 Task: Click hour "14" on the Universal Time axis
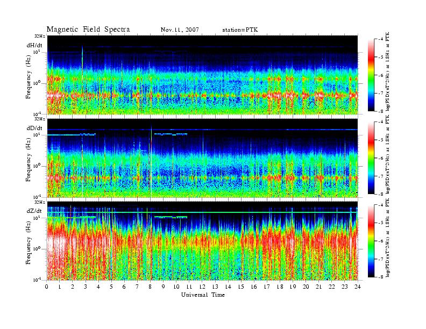coord(228,287)
